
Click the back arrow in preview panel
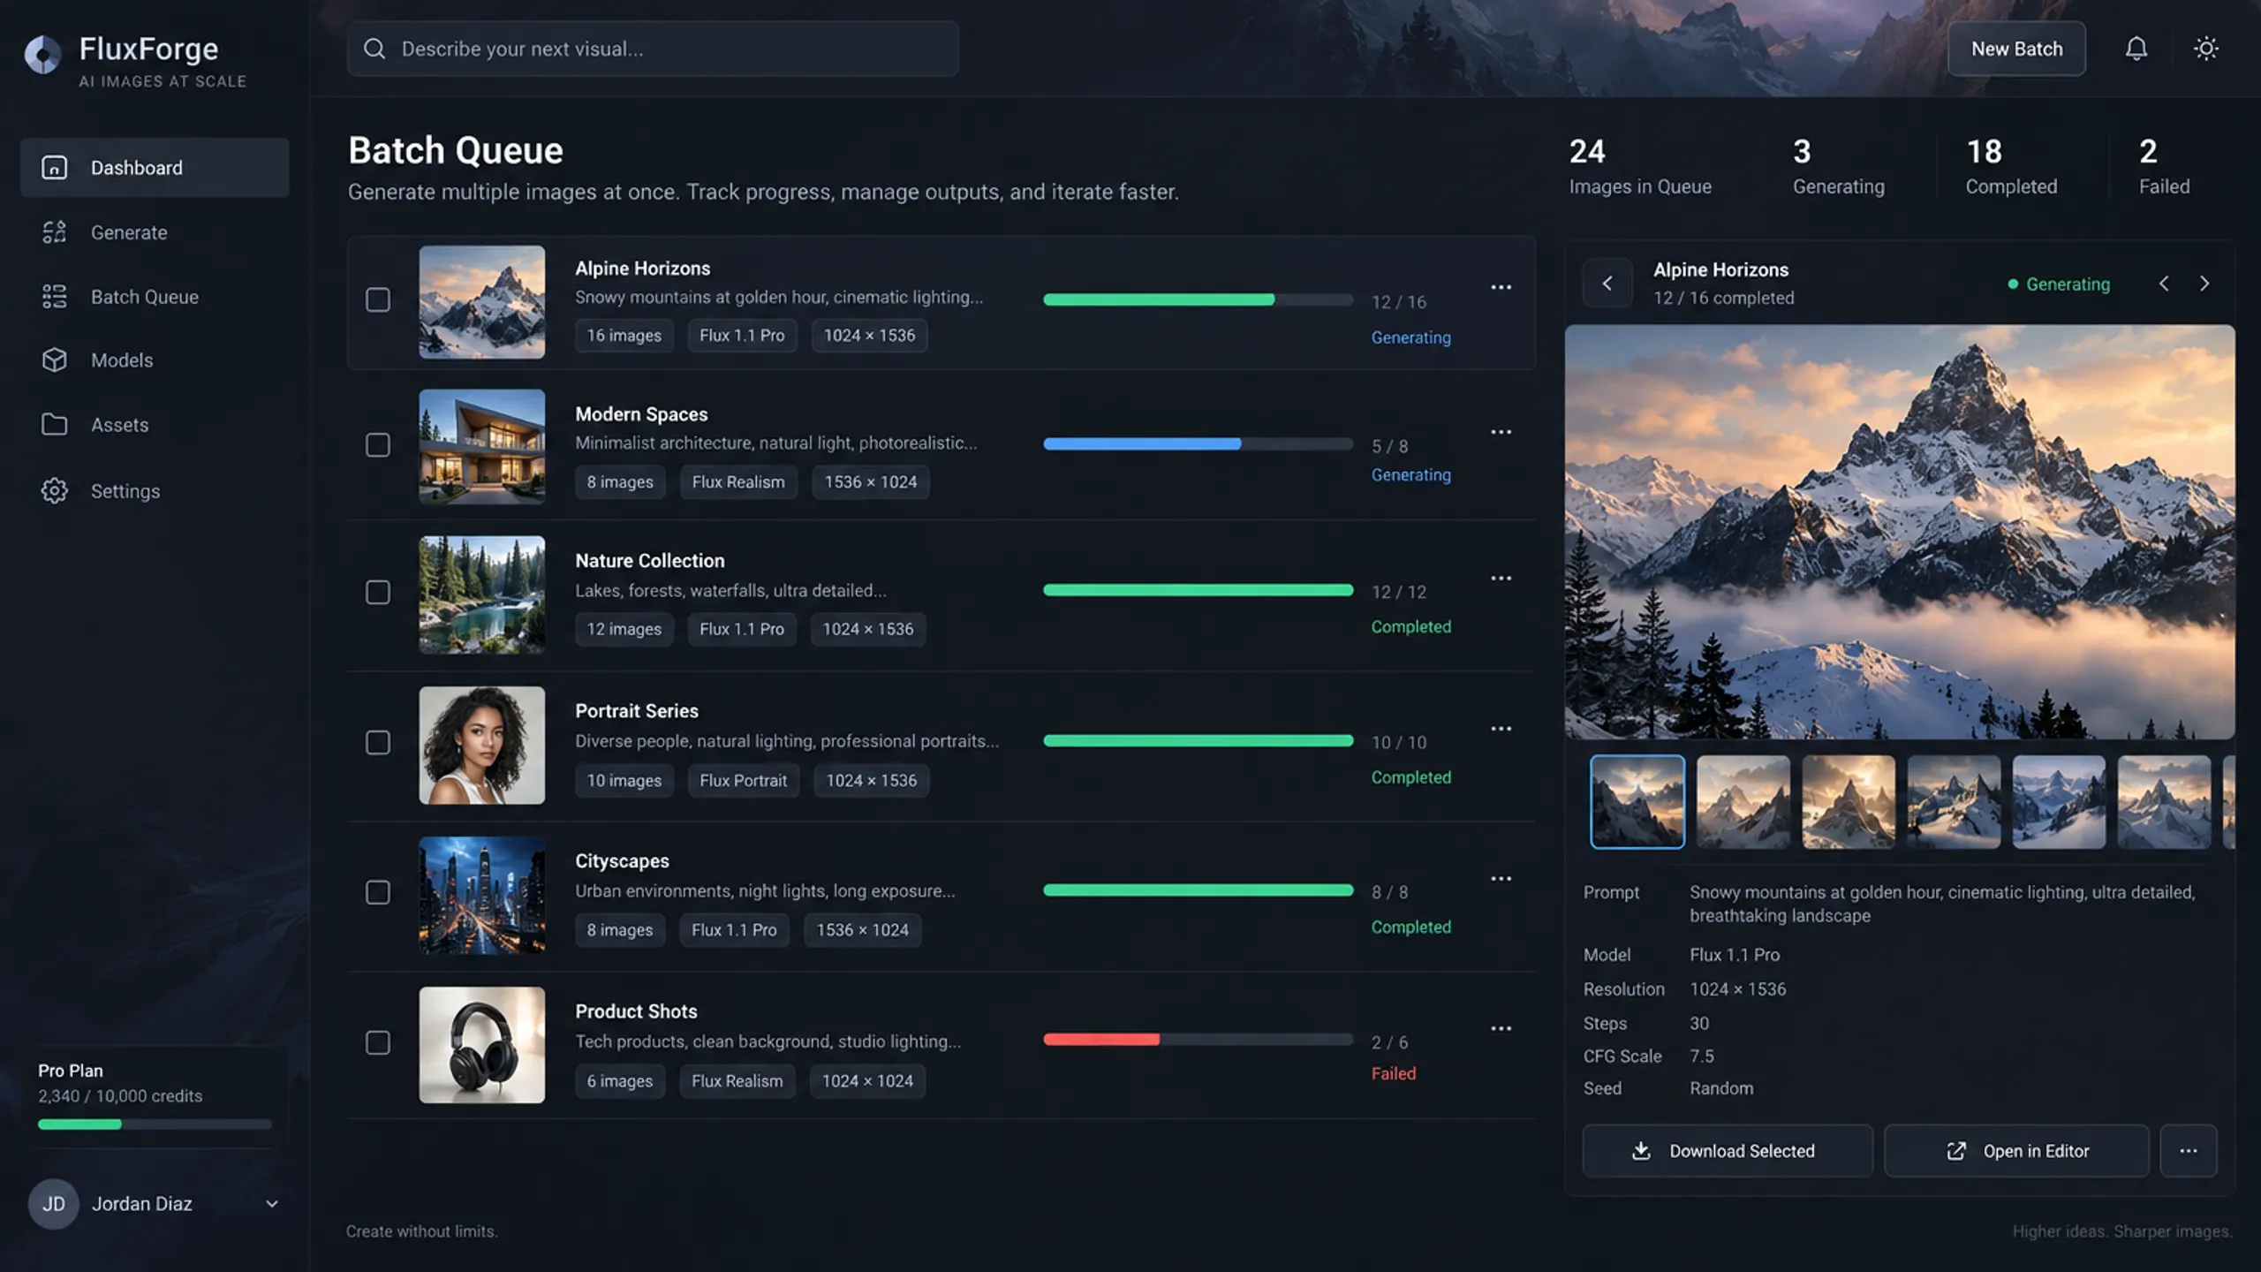point(1607,284)
